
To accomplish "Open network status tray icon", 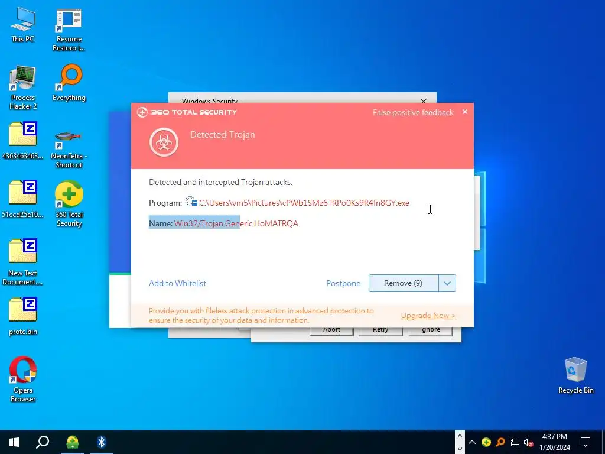I will pyautogui.click(x=515, y=442).
